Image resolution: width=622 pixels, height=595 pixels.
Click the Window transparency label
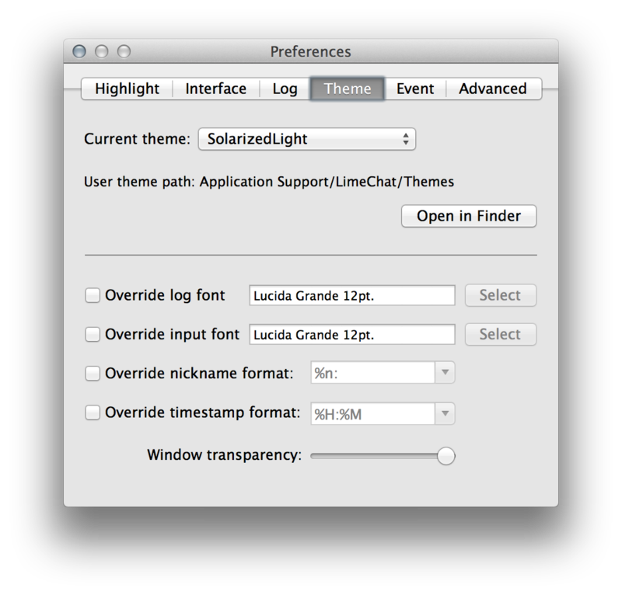coord(225,455)
